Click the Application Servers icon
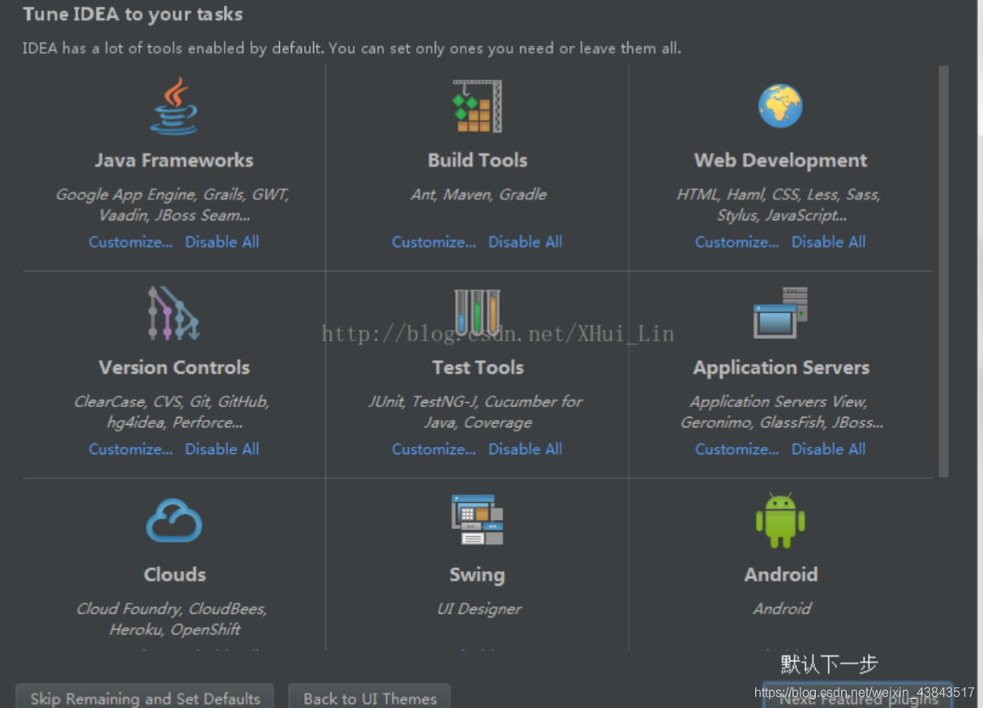 780,313
